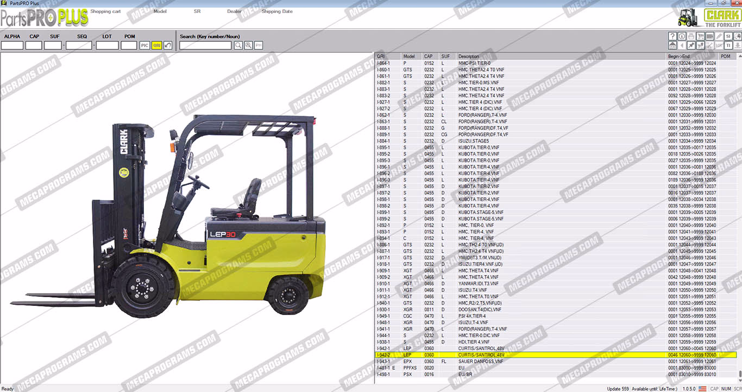Select row I-481-1 E PPFXS EU
This screenshot has width=742, height=392.
[x=556, y=368]
